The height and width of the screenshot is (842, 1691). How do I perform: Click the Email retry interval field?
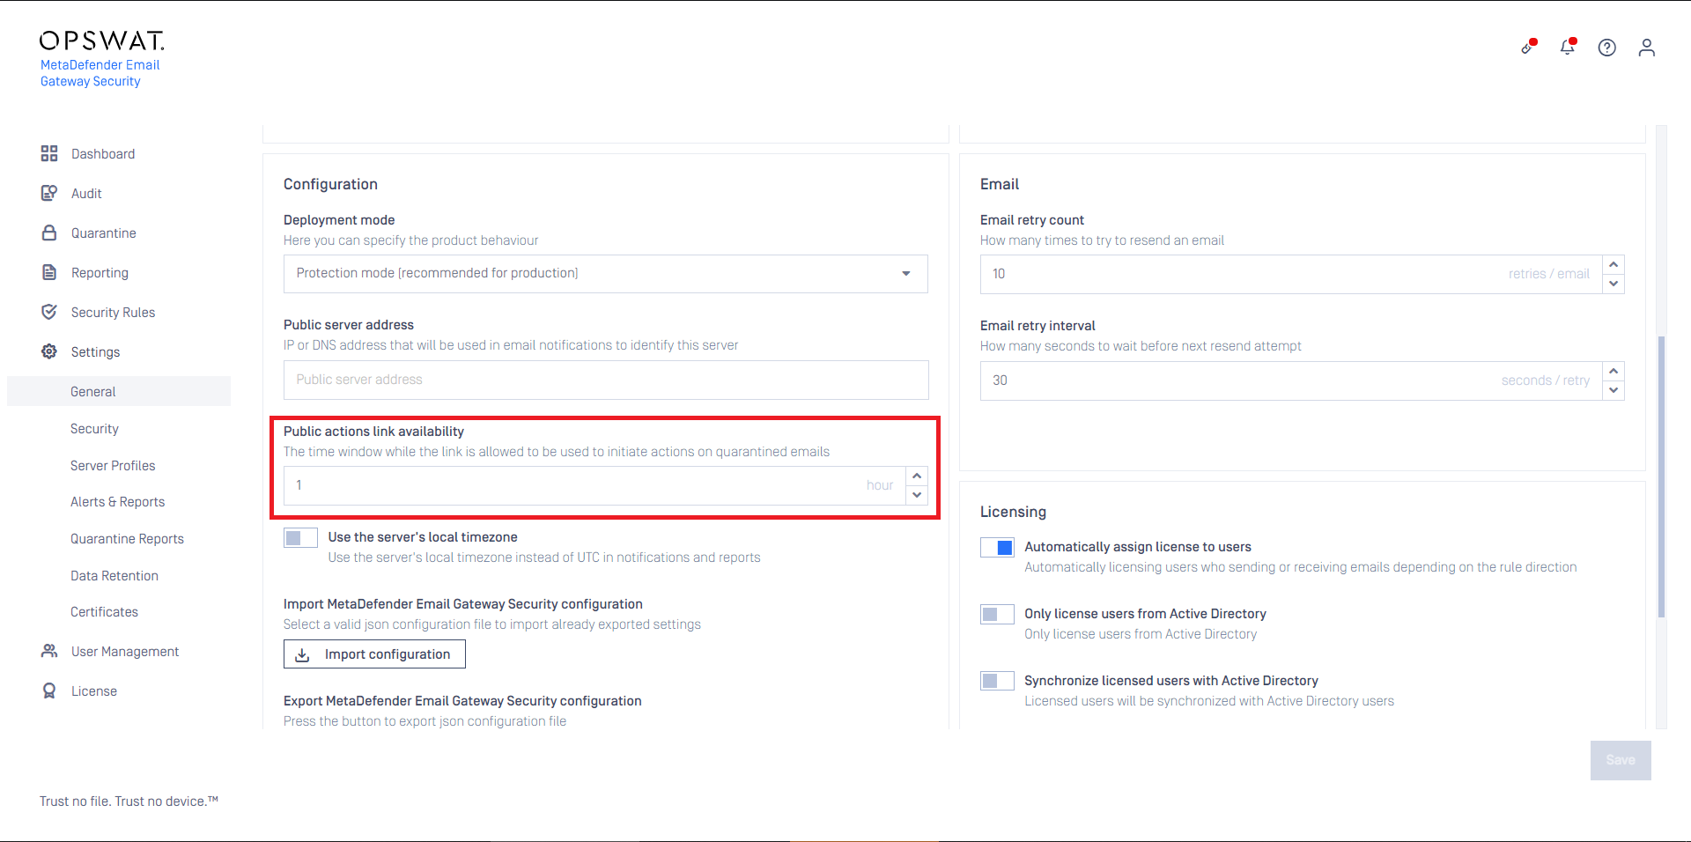click(x=1291, y=380)
